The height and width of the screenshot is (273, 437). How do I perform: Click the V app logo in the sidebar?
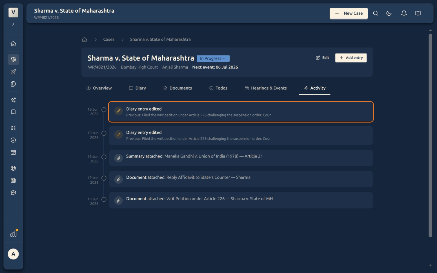click(13, 12)
